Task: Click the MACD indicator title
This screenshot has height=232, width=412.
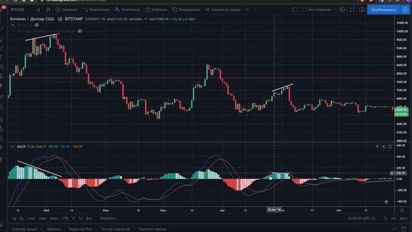Action: (x=21, y=146)
